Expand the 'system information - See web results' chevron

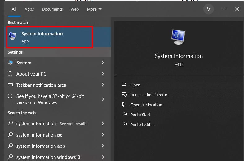(103, 124)
